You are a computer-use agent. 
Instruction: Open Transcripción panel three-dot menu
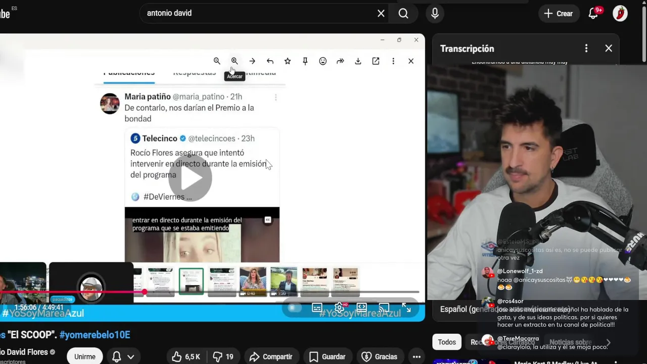point(586,49)
